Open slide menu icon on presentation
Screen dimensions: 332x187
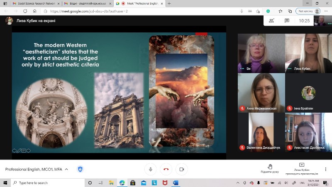(x=24, y=151)
